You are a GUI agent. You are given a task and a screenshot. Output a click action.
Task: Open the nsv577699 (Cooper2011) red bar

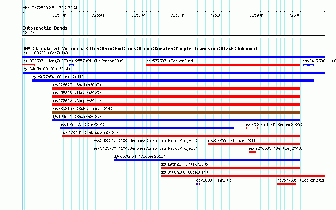287,184
